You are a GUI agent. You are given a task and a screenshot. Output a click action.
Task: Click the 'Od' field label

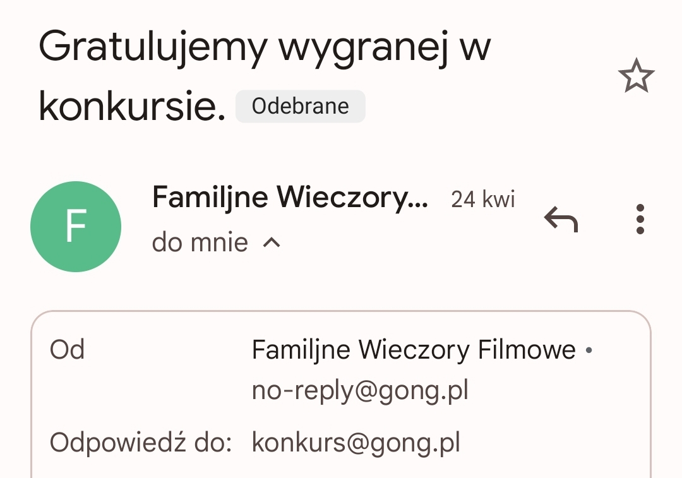[x=67, y=350]
